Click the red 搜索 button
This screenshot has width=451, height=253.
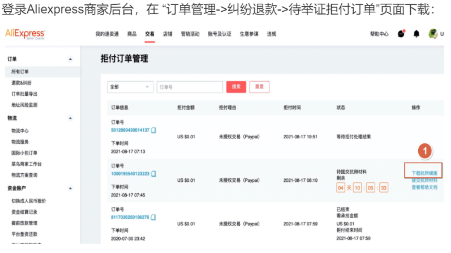pyautogui.click(x=236, y=87)
